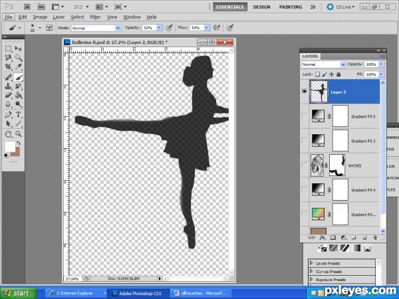The width and height of the screenshot is (399, 299).
Task: Open the layer Fill arrow
Action: [381, 74]
